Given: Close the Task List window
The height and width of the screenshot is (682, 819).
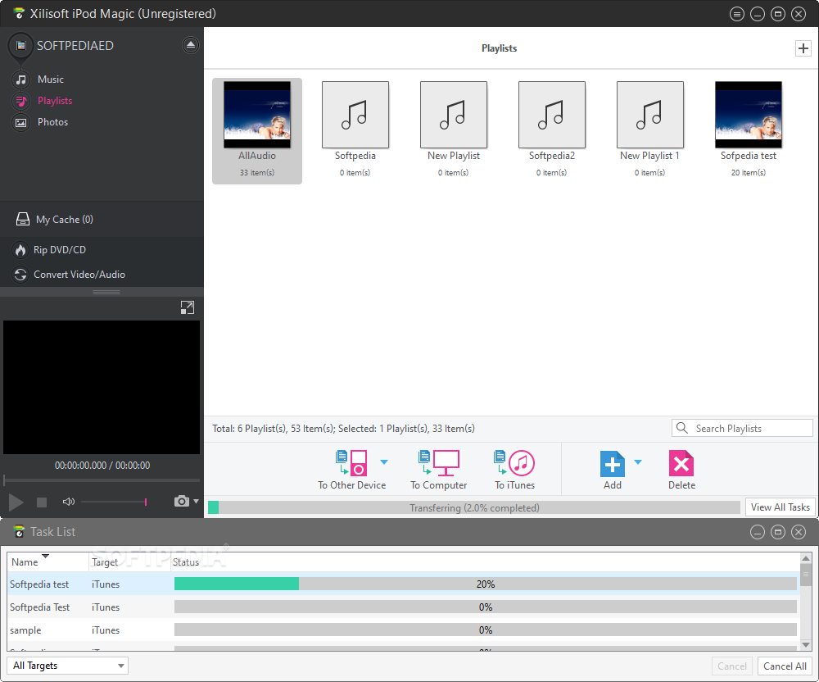Looking at the screenshot, I should [799, 532].
